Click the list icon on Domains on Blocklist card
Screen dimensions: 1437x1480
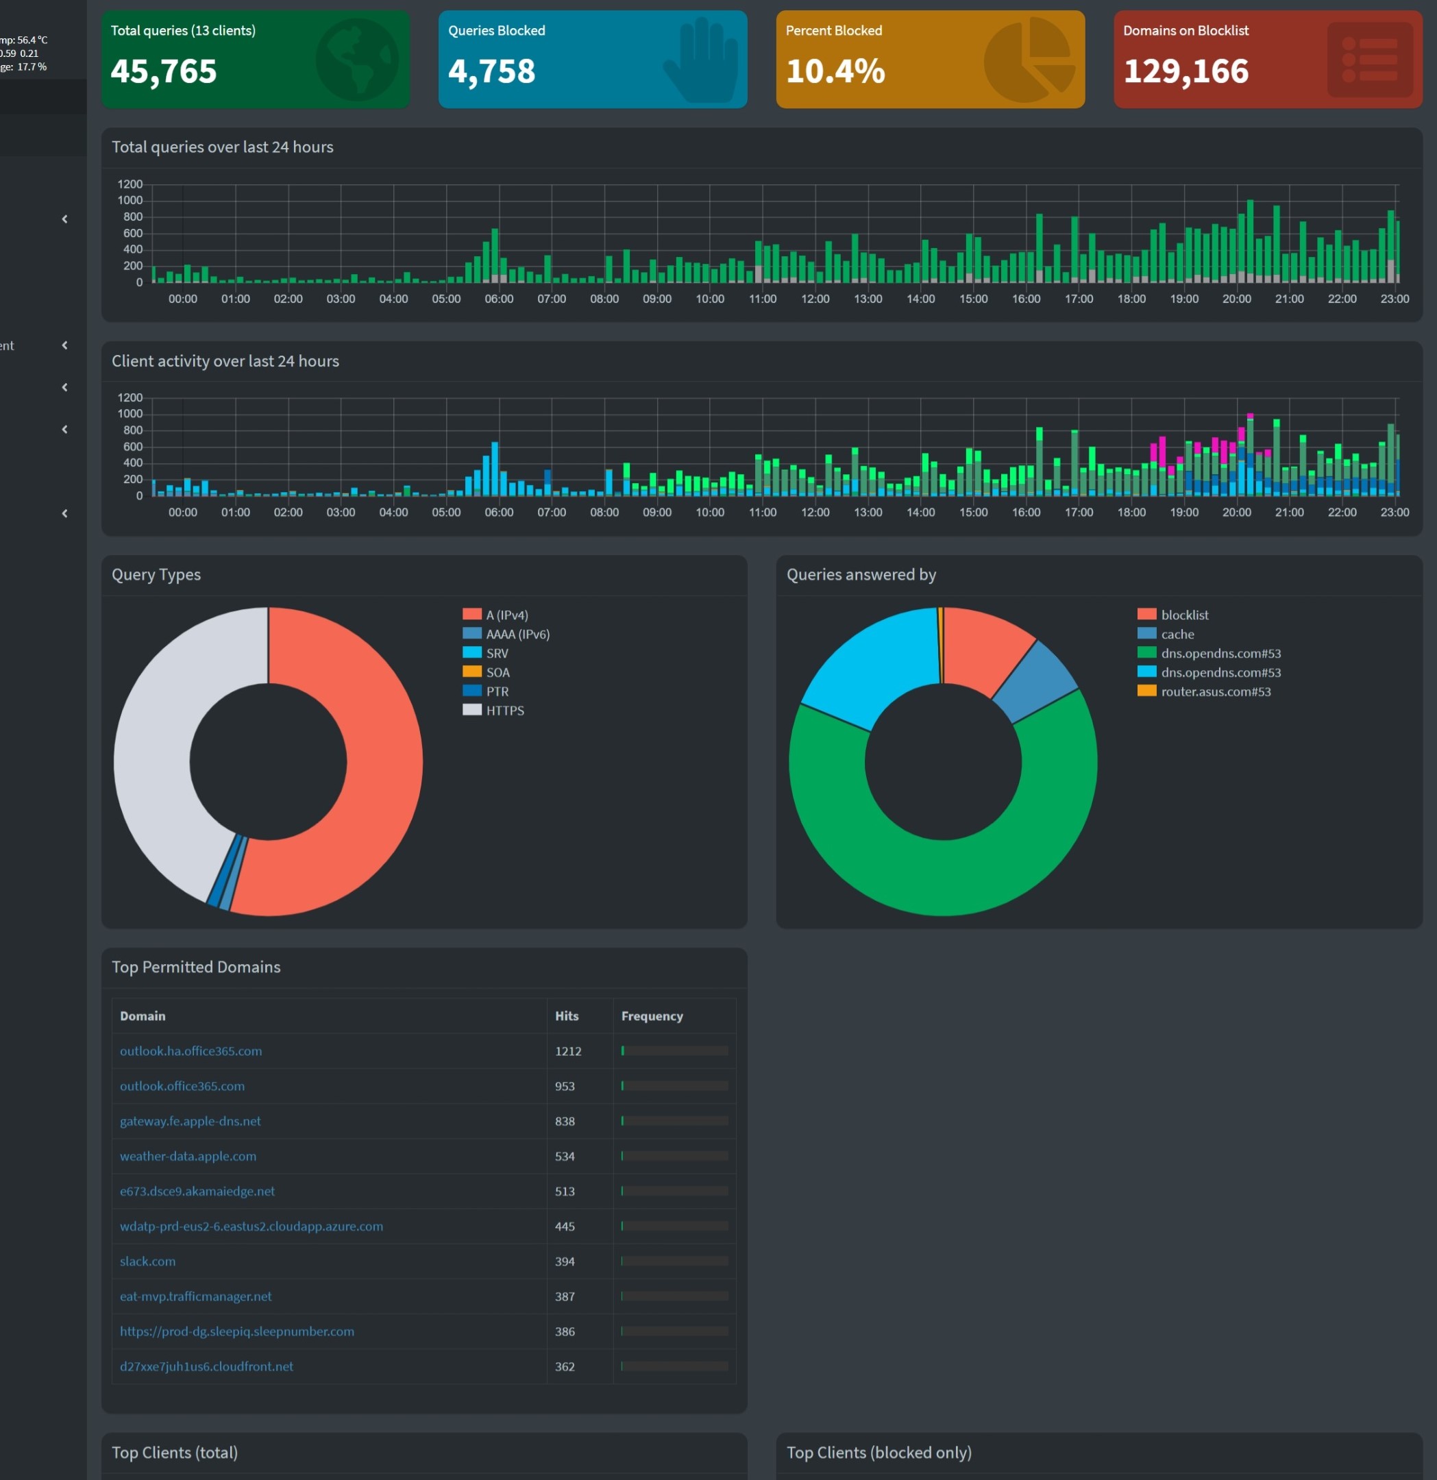pyautogui.click(x=1371, y=59)
